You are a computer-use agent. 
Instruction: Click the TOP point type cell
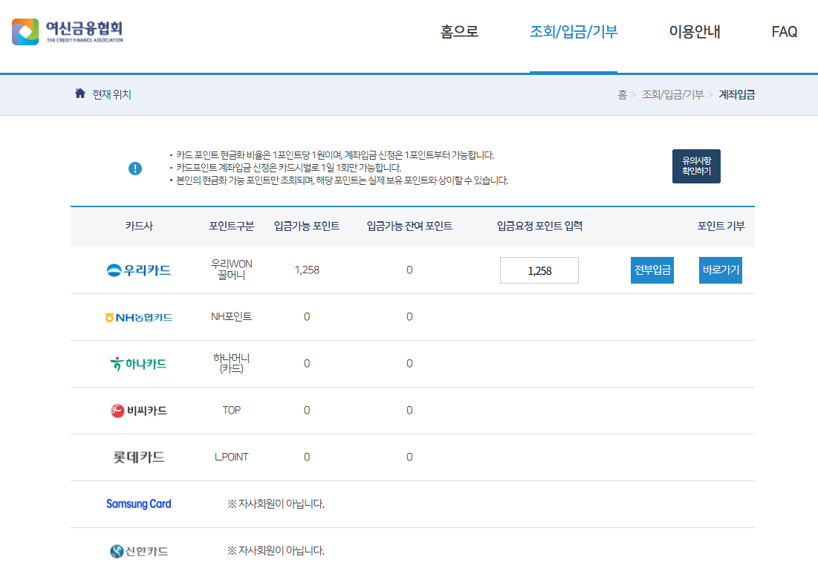click(232, 411)
